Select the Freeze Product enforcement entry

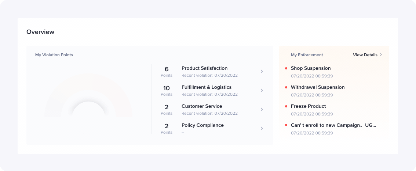pos(308,106)
